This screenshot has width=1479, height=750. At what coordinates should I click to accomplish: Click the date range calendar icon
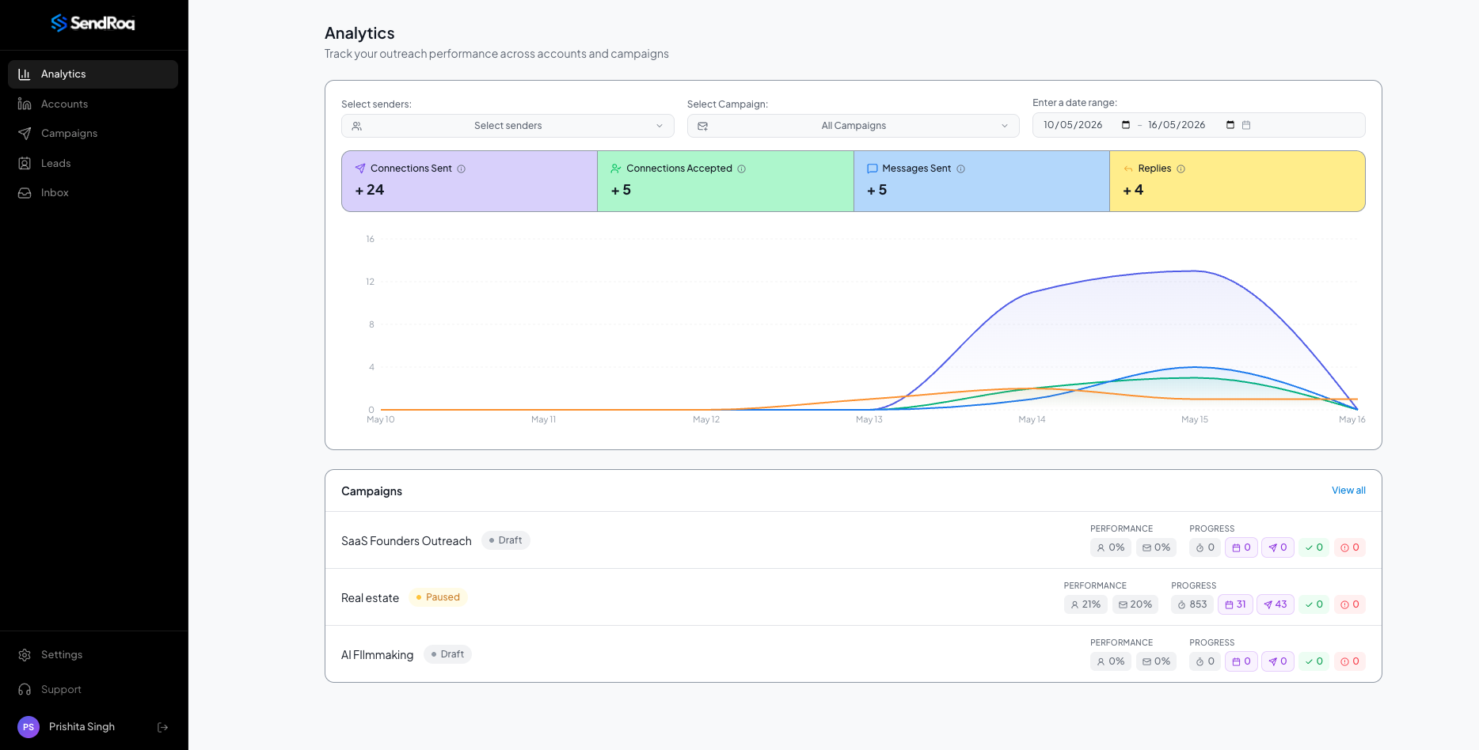tap(1246, 125)
